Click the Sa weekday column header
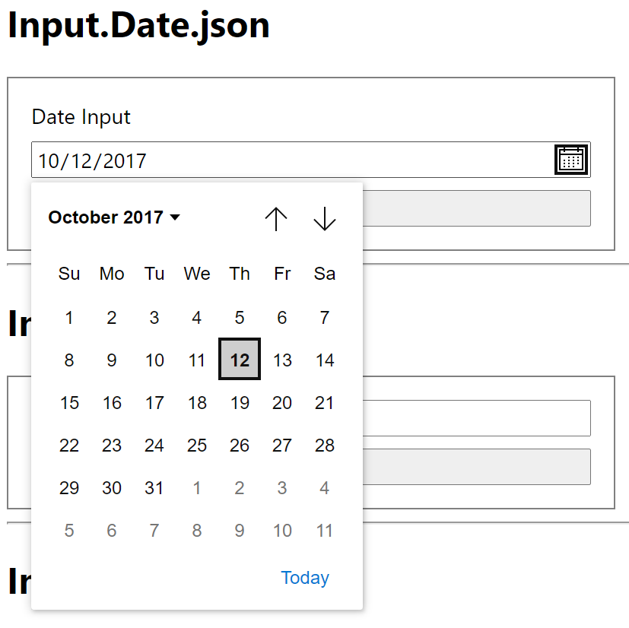Screen dimensions: 629x628 (324, 274)
